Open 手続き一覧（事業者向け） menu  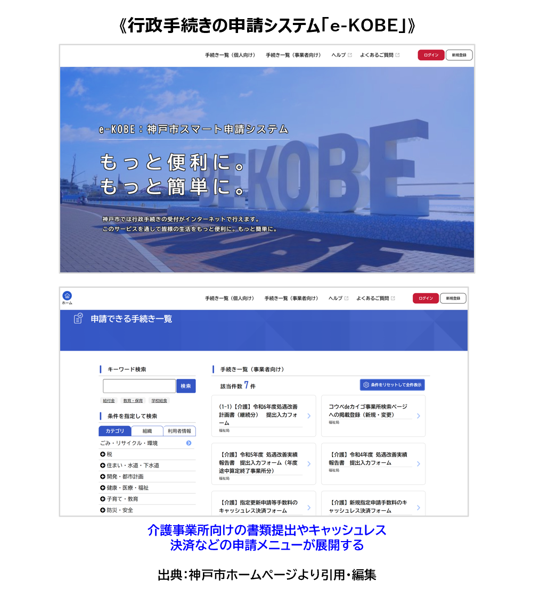(291, 298)
